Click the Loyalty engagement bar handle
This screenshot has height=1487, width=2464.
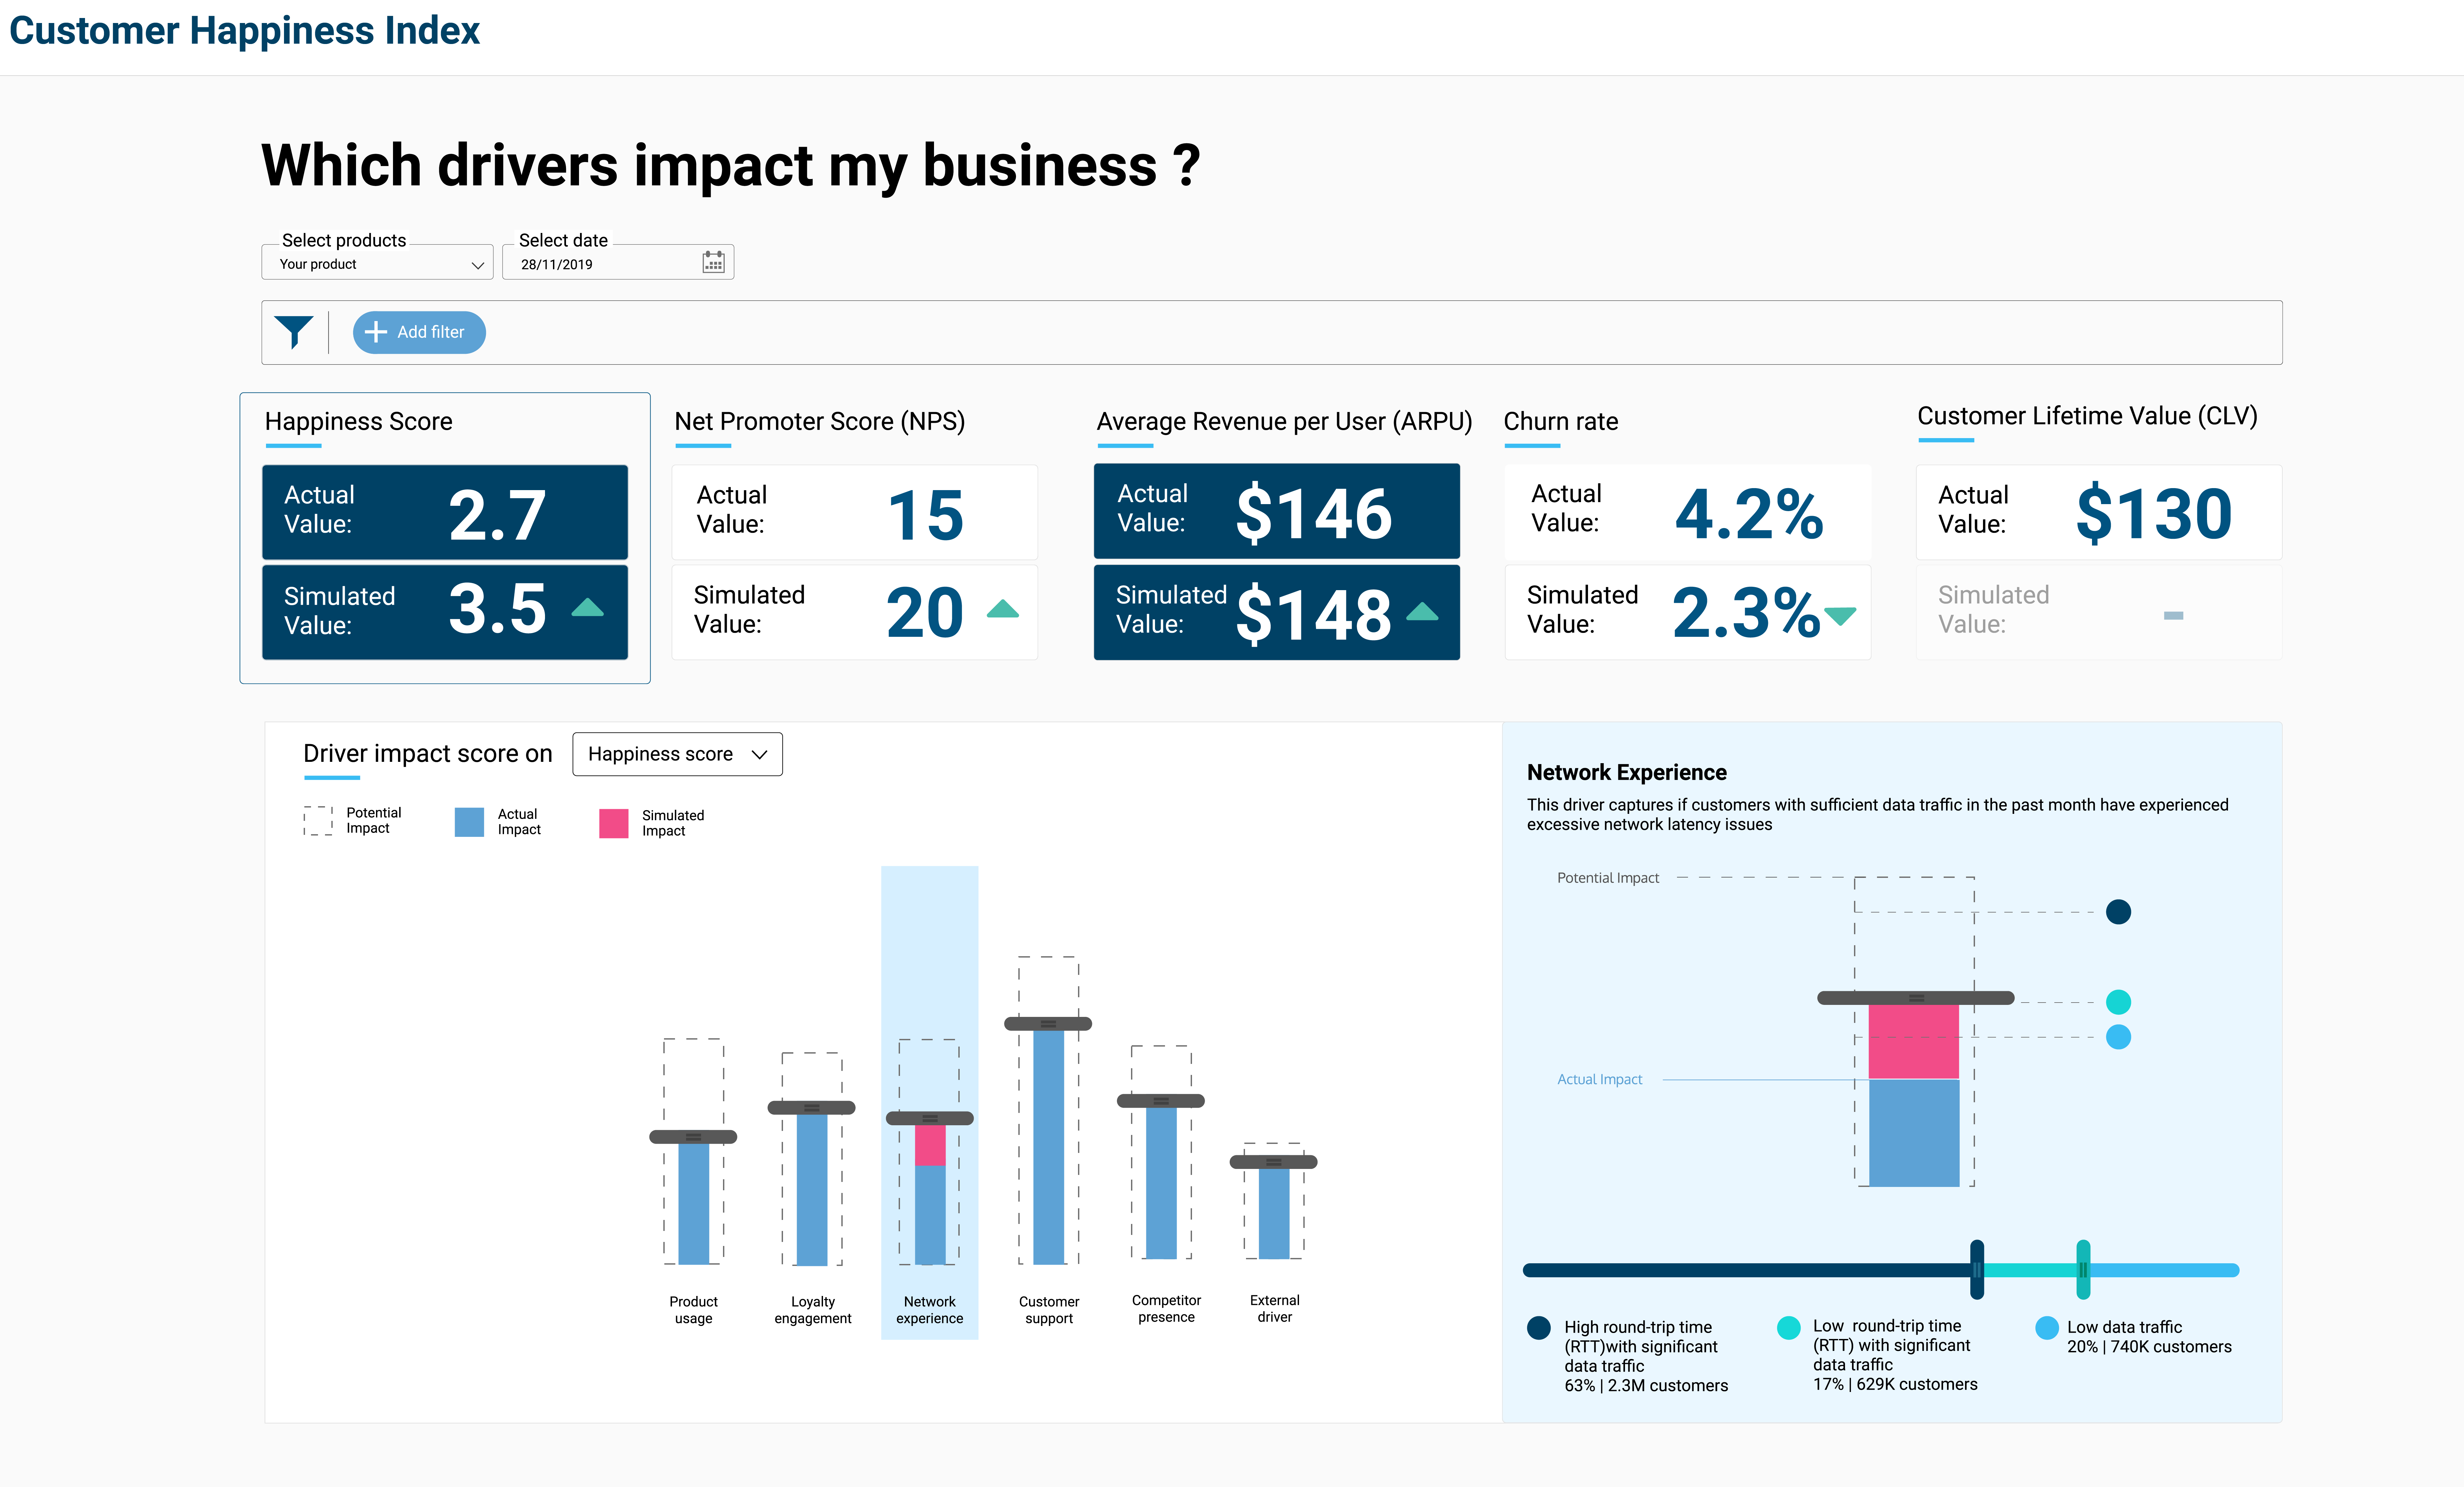click(811, 1108)
